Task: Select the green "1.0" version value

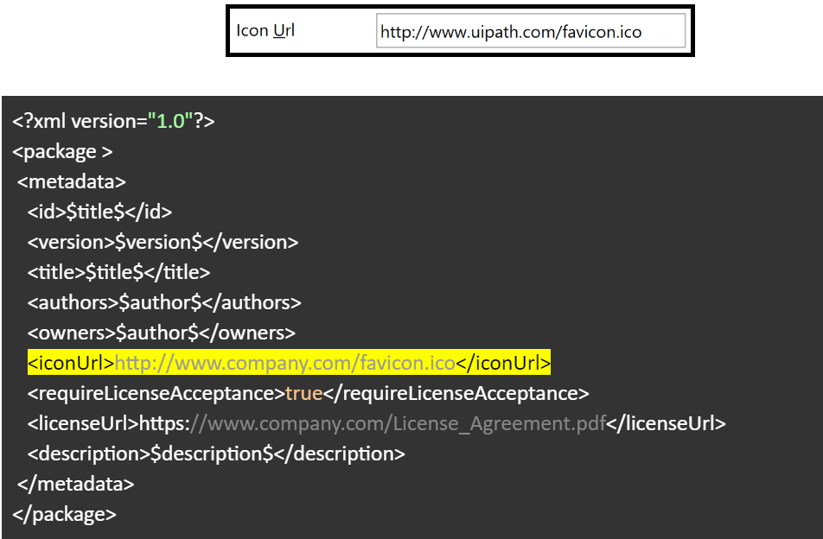Action: [169, 121]
